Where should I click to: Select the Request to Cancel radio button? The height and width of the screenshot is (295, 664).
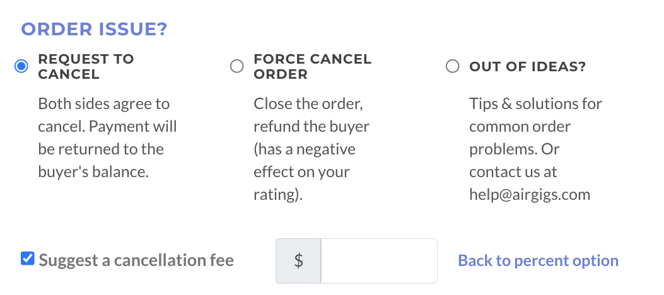[21, 66]
